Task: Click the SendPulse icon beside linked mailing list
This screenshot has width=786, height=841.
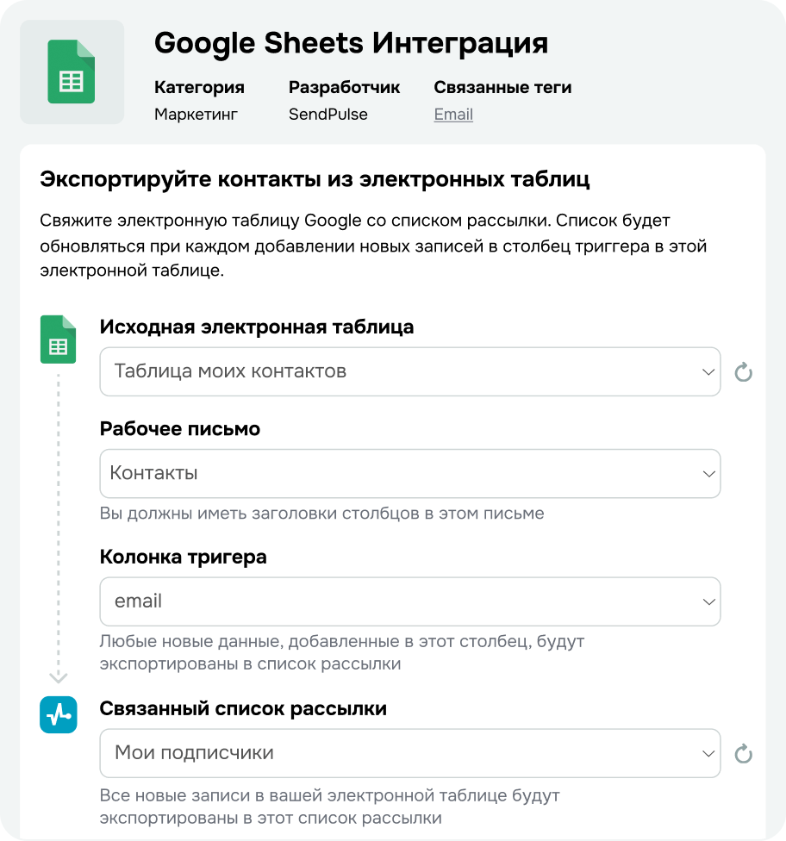Action: [x=58, y=714]
